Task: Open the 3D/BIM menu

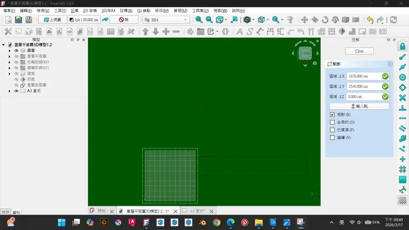Action: coord(108,11)
